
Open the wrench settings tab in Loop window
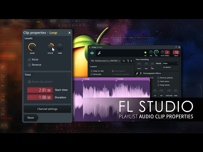pyautogui.click(x=99, y=53)
